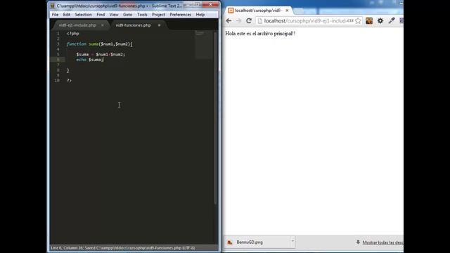Activate the eyedropper extension icon

coord(392,20)
